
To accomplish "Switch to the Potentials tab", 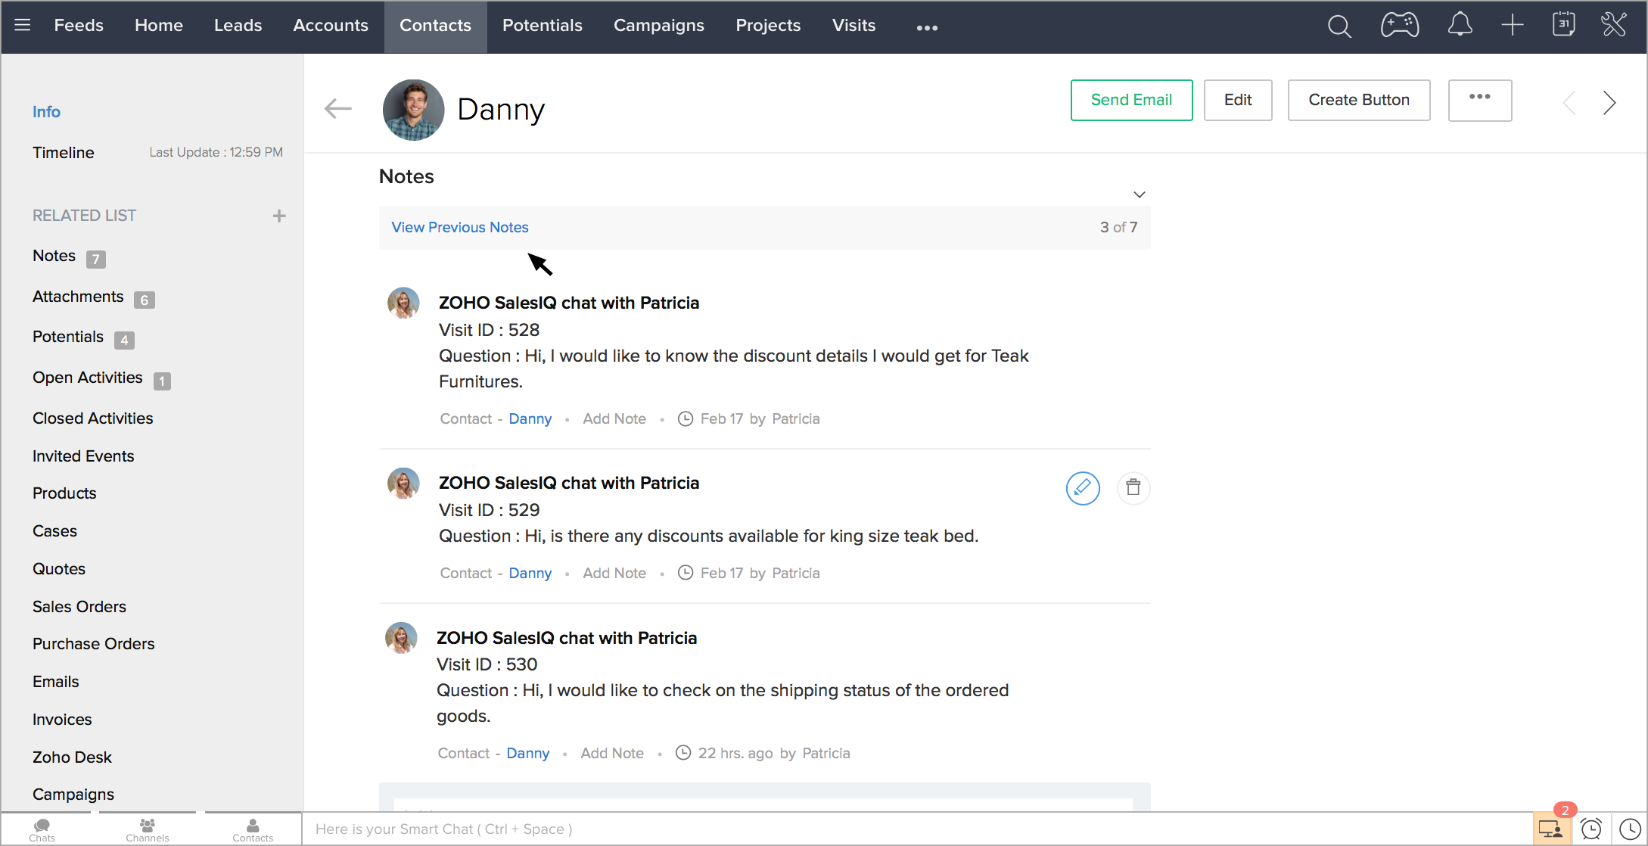I will [542, 25].
